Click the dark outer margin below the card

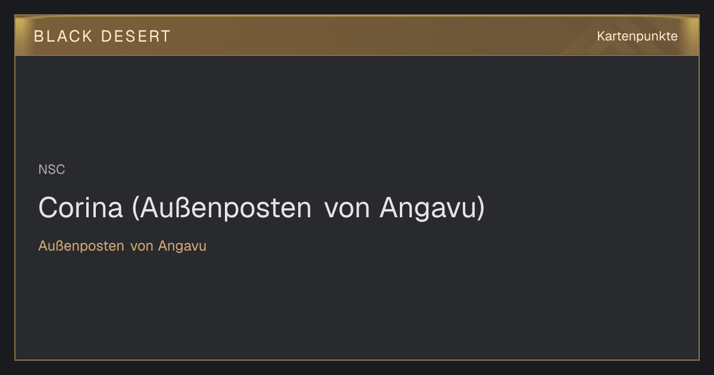(x=357, y=368)
